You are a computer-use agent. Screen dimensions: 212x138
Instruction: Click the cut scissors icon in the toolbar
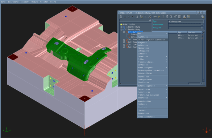(x=137, y=17)
